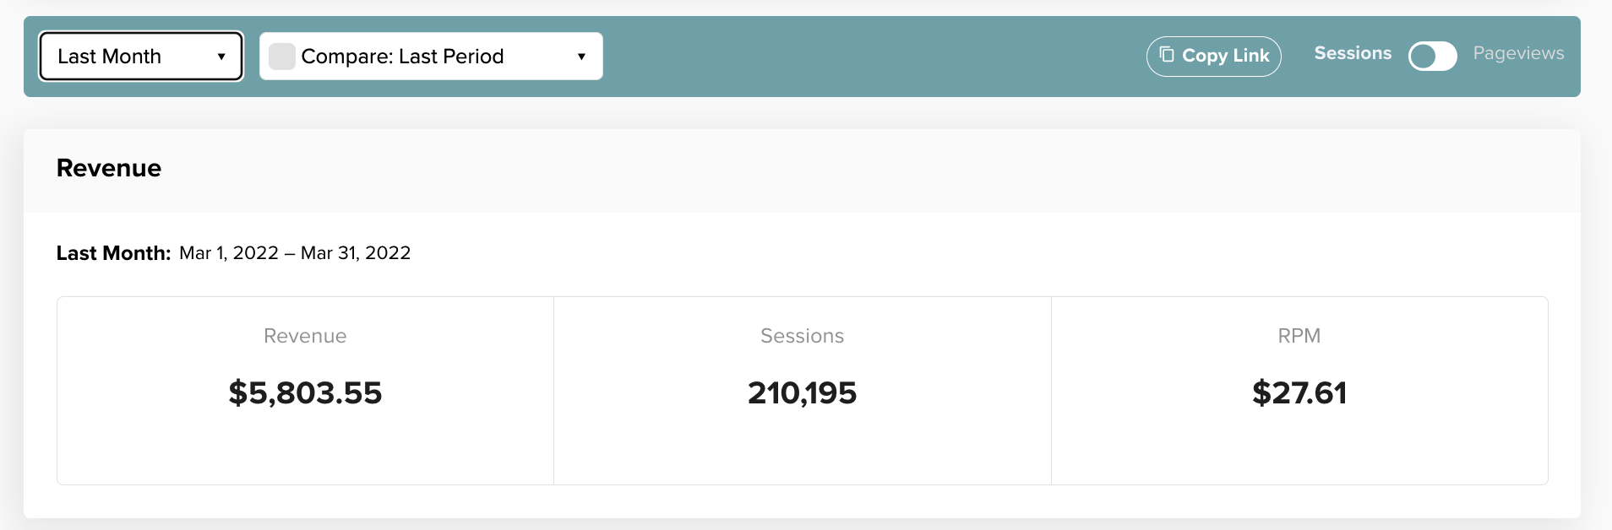This screenshot has width=1612, height=530.
Task: Click the Last Month dropdown arrow
Action: pos(221,57)
